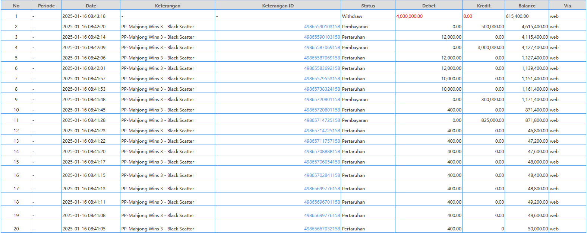The width and height of the screenshot is (587, 233).
Task: Open transaction ID 49865696701158
Action: (x=322, y=202)
